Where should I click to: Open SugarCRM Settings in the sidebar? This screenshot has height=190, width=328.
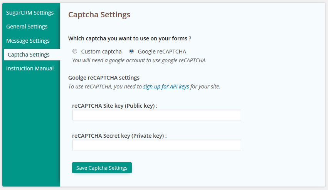[x=30, y=13]
